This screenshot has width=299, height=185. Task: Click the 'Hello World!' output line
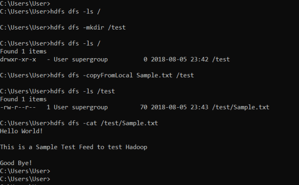[x=21, y=131]
